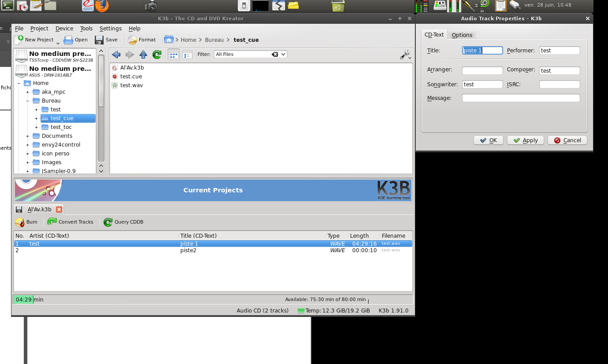Sort tracks by Artist (CD-Text) column
The image size is (608, 364).
pyautogui.click(x=103, y=236)
